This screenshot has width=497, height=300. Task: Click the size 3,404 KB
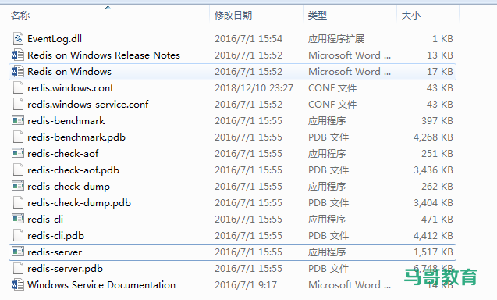tap(433, 203)
